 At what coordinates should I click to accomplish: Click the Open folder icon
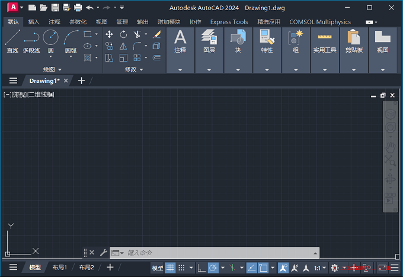point(43,8)
